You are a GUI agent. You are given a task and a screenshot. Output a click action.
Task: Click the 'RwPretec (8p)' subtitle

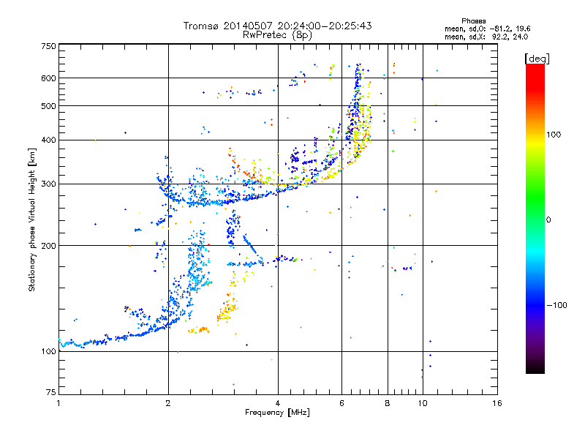pos(277,35)
